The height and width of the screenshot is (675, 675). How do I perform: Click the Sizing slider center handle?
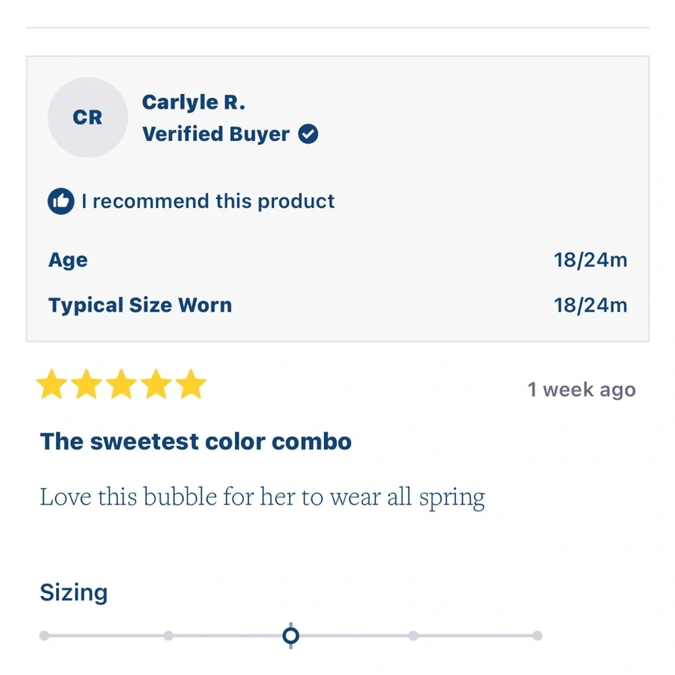[x=290, y=636]
